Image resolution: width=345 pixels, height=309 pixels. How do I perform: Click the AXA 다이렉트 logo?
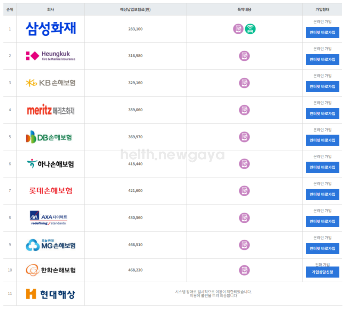point(48,218)
